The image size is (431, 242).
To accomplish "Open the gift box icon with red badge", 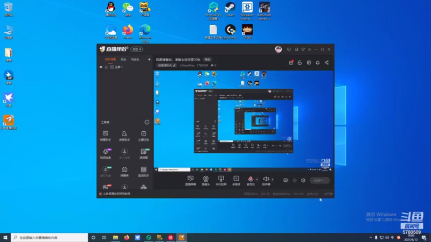I will pyautogui.click(x=291, y=62).
